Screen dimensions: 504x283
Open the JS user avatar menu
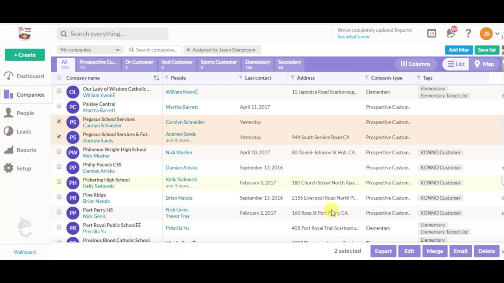tap(486, 34)
